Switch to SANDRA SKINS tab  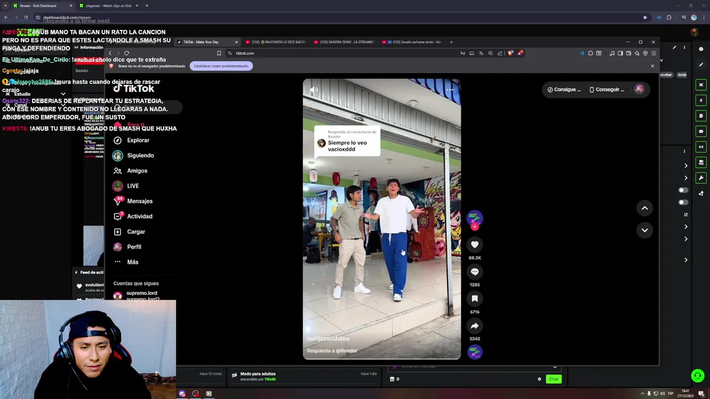(343, 42)
